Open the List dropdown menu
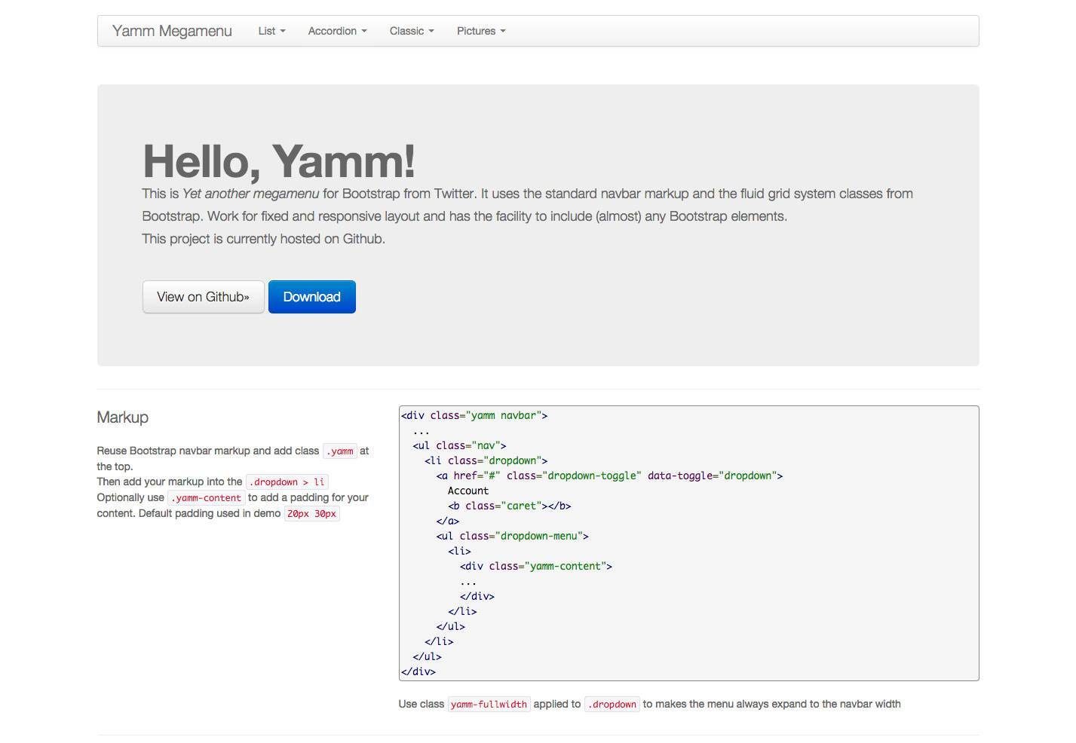Image resolution: width=1076 pixels, height=743 pixels. click(271, 31)
